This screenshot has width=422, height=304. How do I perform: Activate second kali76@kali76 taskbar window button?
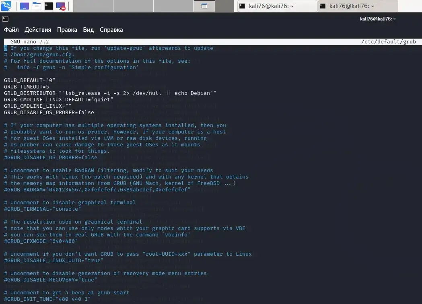358,6
